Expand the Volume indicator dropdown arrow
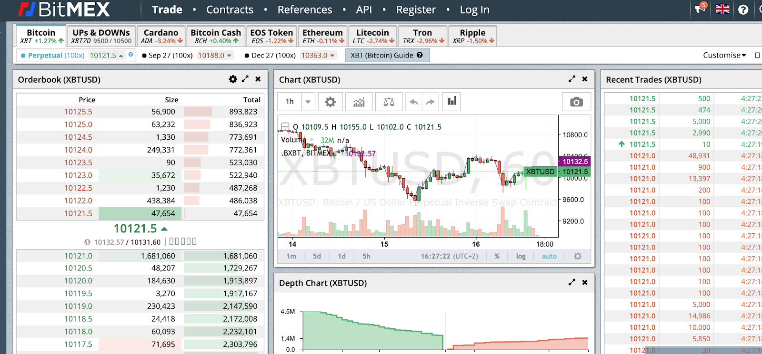The height and width of the screenshot is (354, 762). point(312,140)
